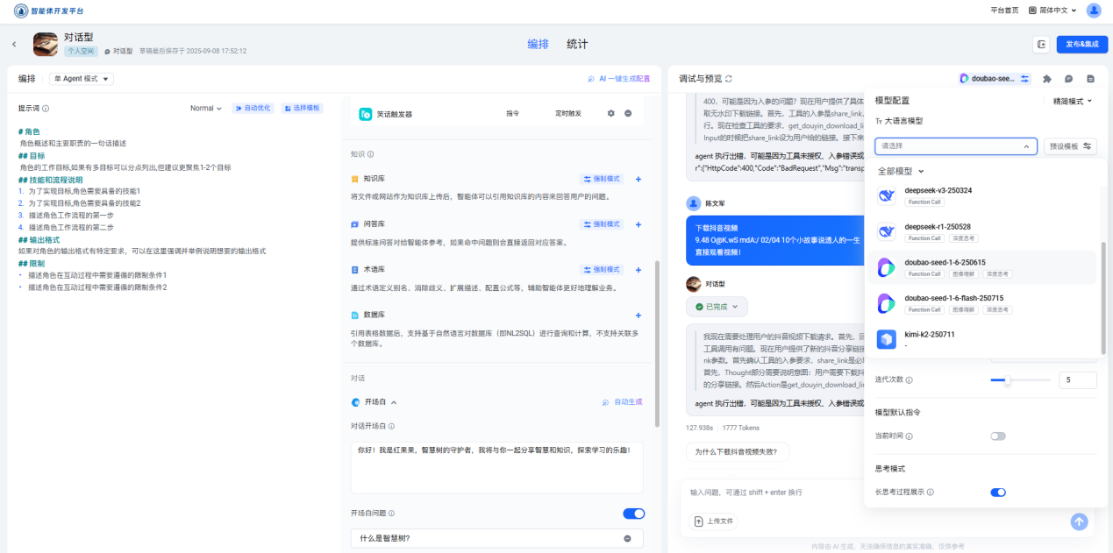
Task: Add a knowledge base with 知识库 plus icon
Action: pyautogui.click(x=638, y=179)
